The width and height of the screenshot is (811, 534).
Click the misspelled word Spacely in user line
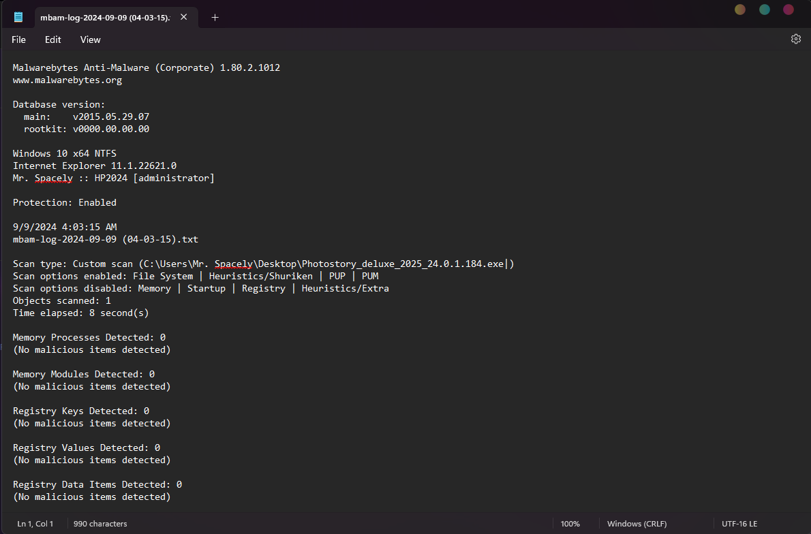click(x=54, y=178)
